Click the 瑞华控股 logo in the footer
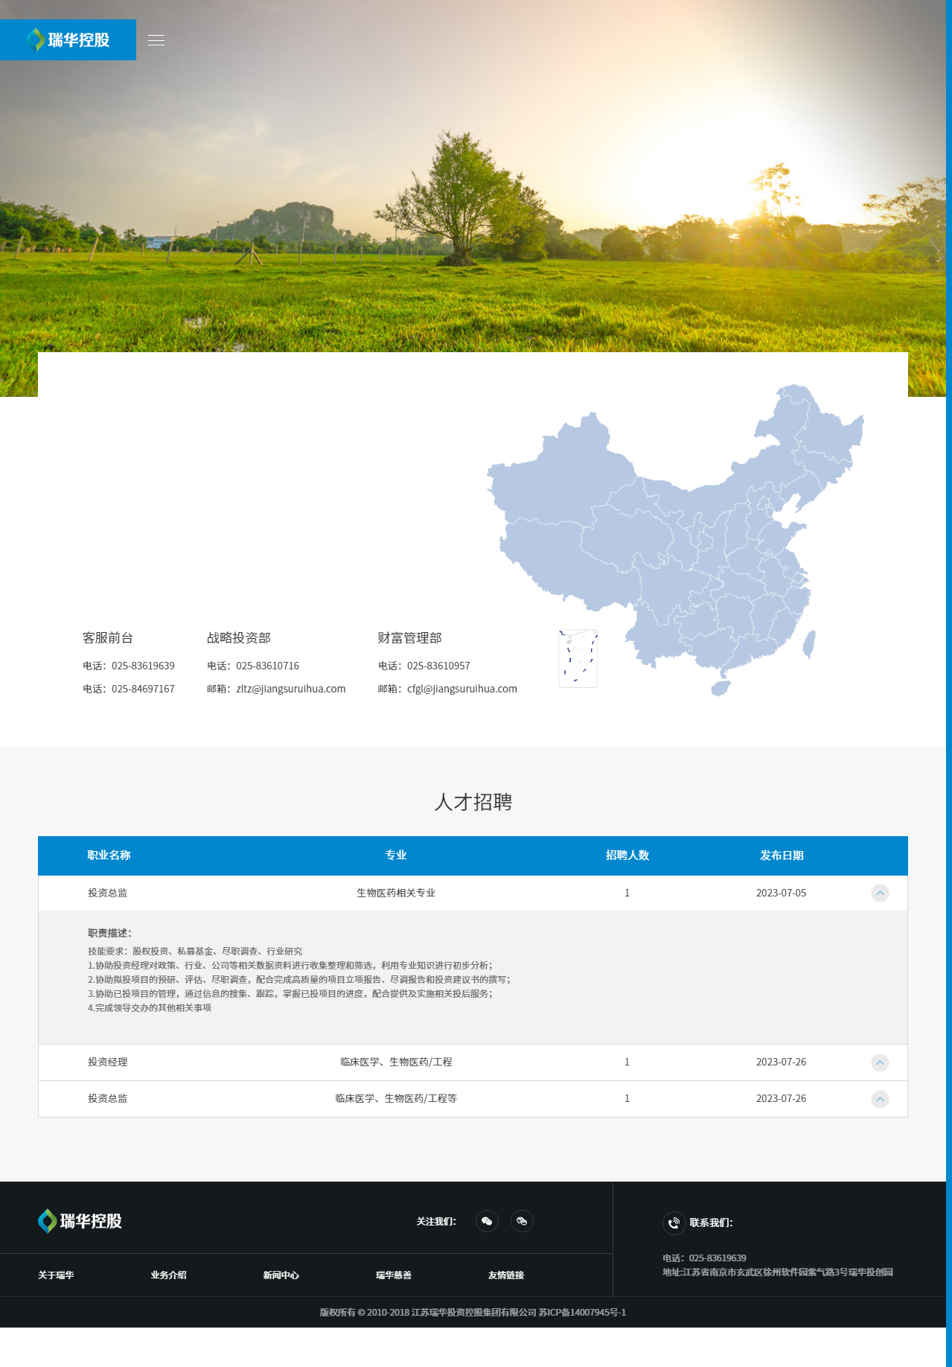The width and height of the screenshot is (952, 1367). click(80, 1221)
